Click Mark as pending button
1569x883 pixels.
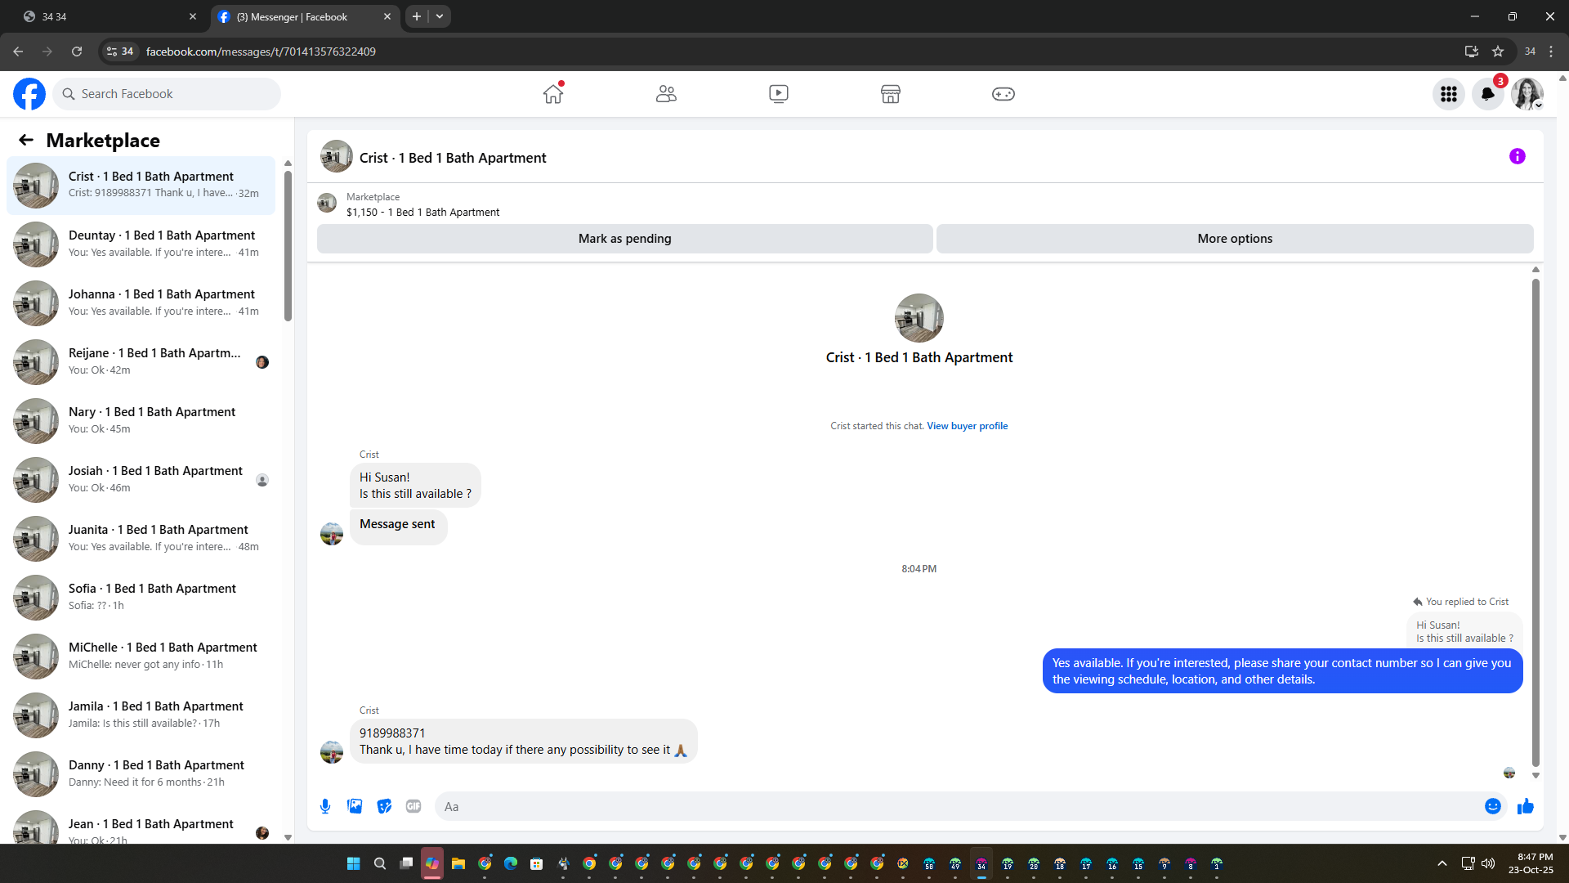[624, 239]
